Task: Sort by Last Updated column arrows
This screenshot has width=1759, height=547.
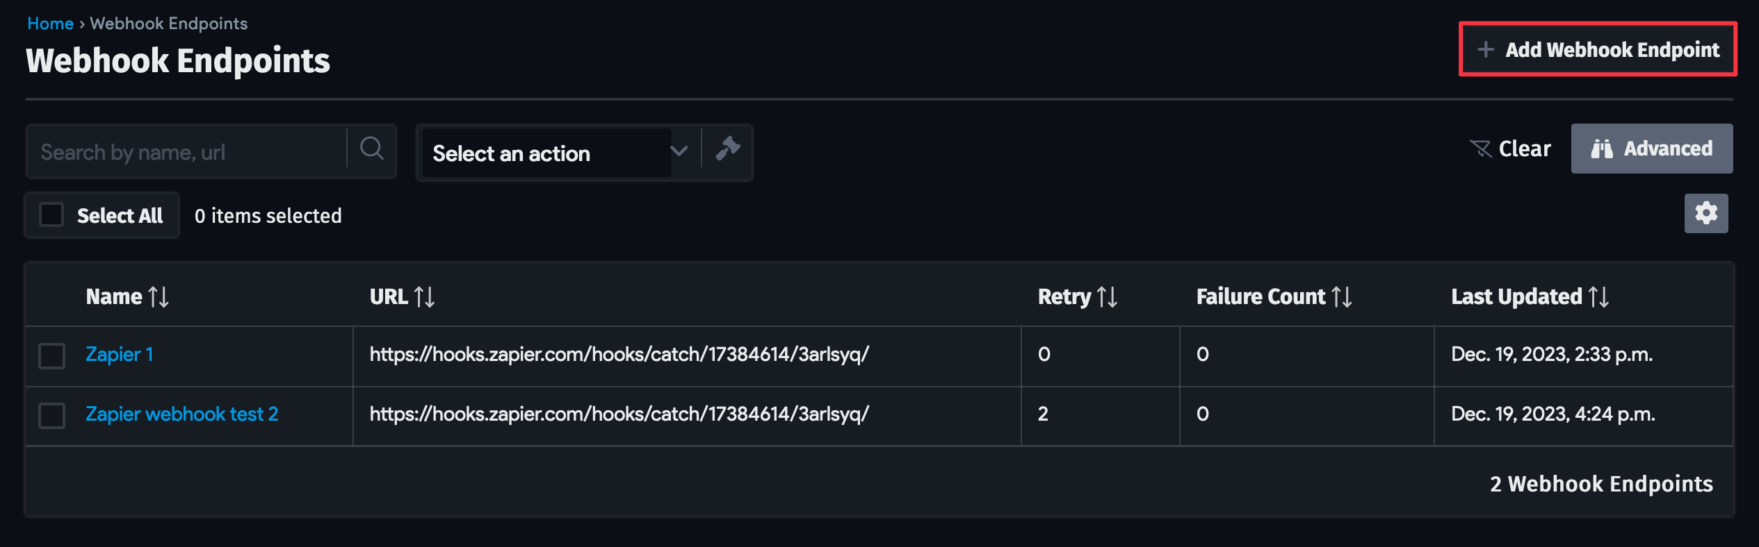Action: 1599,297
